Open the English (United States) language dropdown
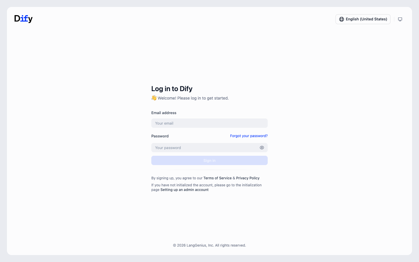Viewport: 419px width, 262px height. [363, 19]
